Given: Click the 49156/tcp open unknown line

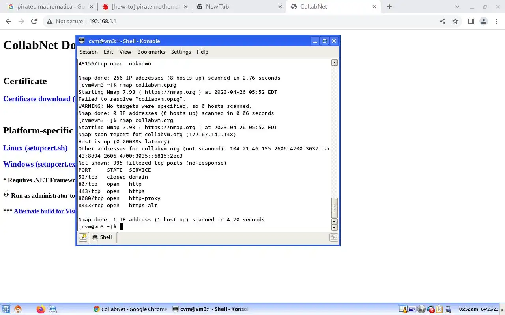Looking at the screenshot, I should (114, 63).
